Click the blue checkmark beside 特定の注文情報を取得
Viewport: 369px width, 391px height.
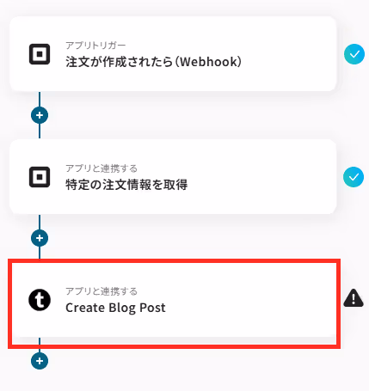click(x=354, y=177)
